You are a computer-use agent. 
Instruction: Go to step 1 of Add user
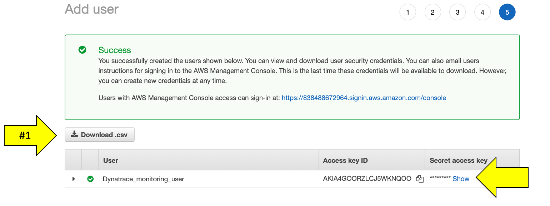click(x=407, y=12)
